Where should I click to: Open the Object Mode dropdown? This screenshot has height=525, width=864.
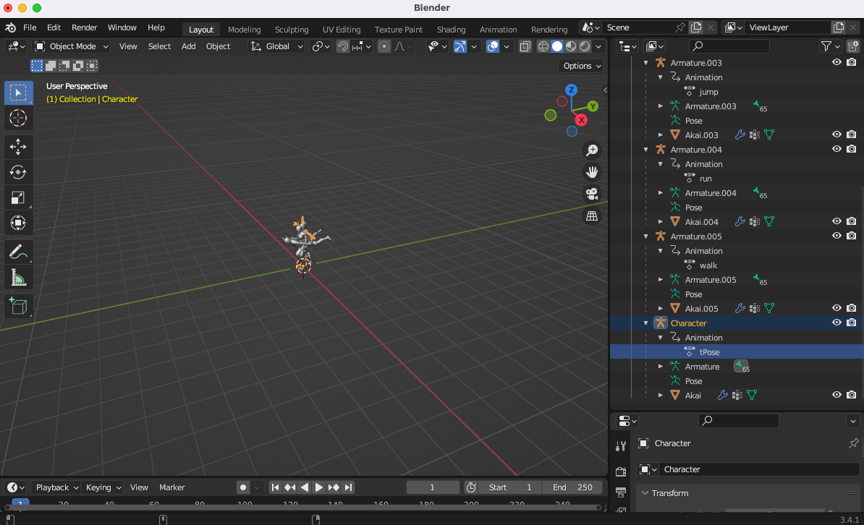(71, 46)
